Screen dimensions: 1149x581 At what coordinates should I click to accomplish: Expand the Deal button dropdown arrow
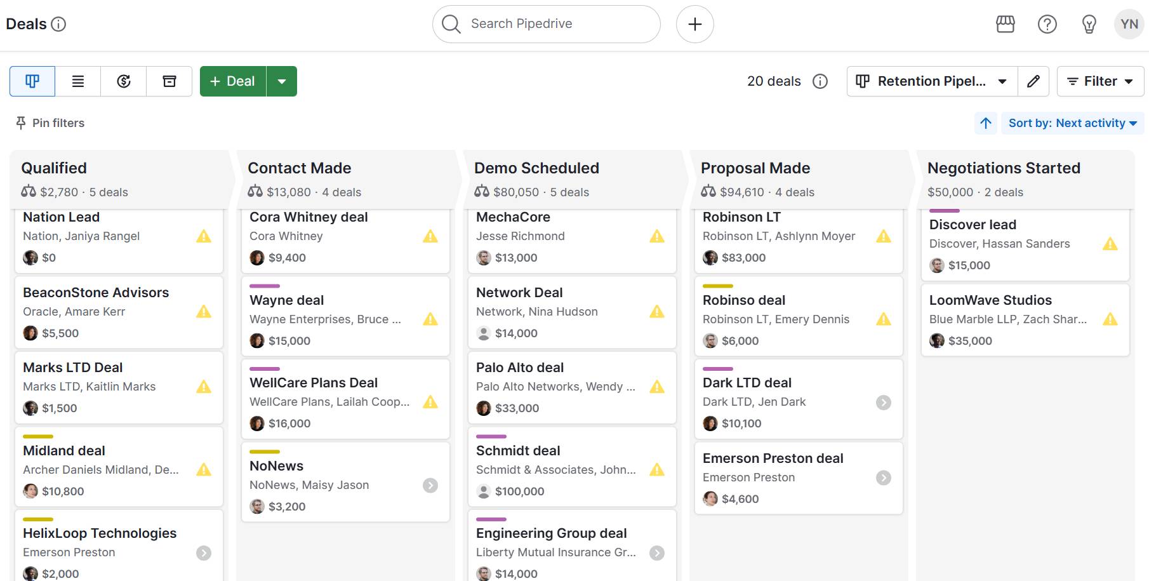282,81
